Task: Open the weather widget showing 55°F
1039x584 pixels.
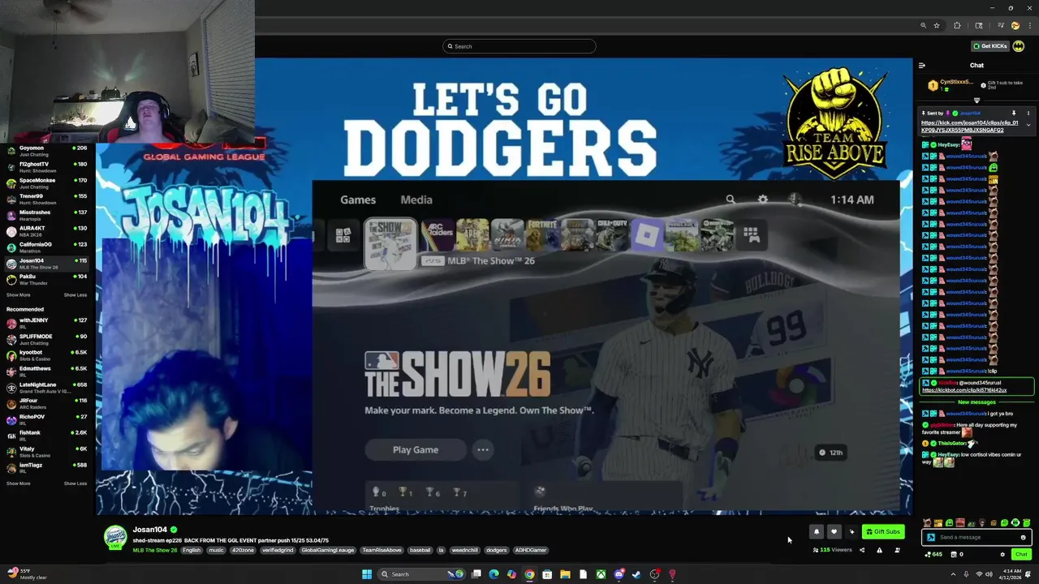Action: [x=27, y=574]
